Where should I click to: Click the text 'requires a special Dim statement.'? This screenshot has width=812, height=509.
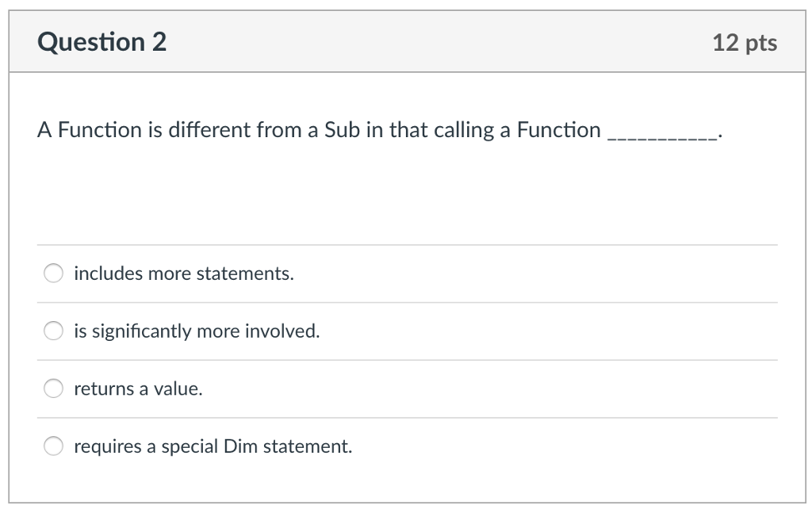212,446
